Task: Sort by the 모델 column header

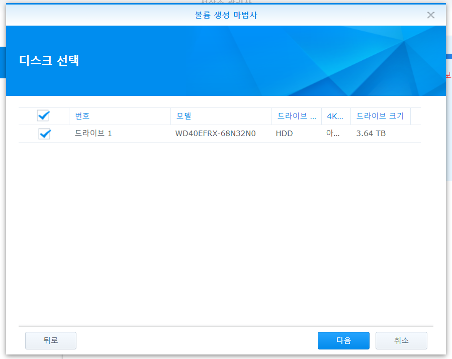Action: click(x=221, y=116)
